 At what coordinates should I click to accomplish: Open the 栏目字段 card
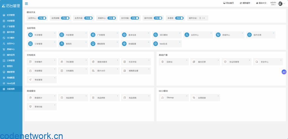tap(136, 62)
